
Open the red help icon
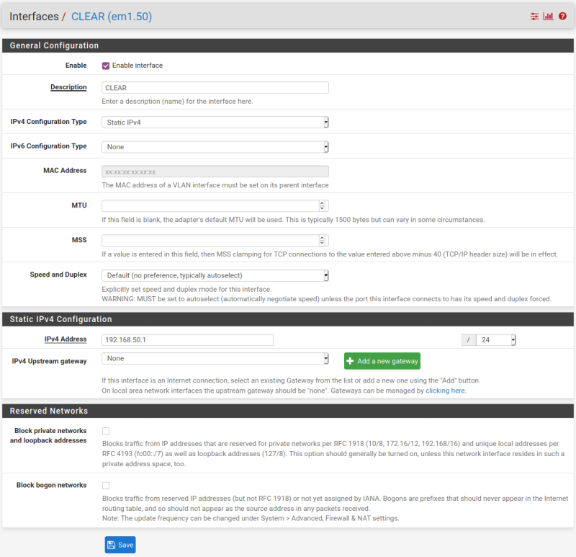click(x=562, y=16)
